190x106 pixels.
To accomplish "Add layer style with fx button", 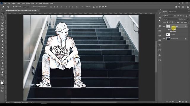I will [170, 102].
